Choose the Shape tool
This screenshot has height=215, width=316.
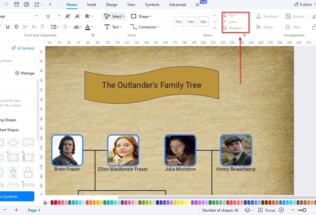[x=141, y=16]
